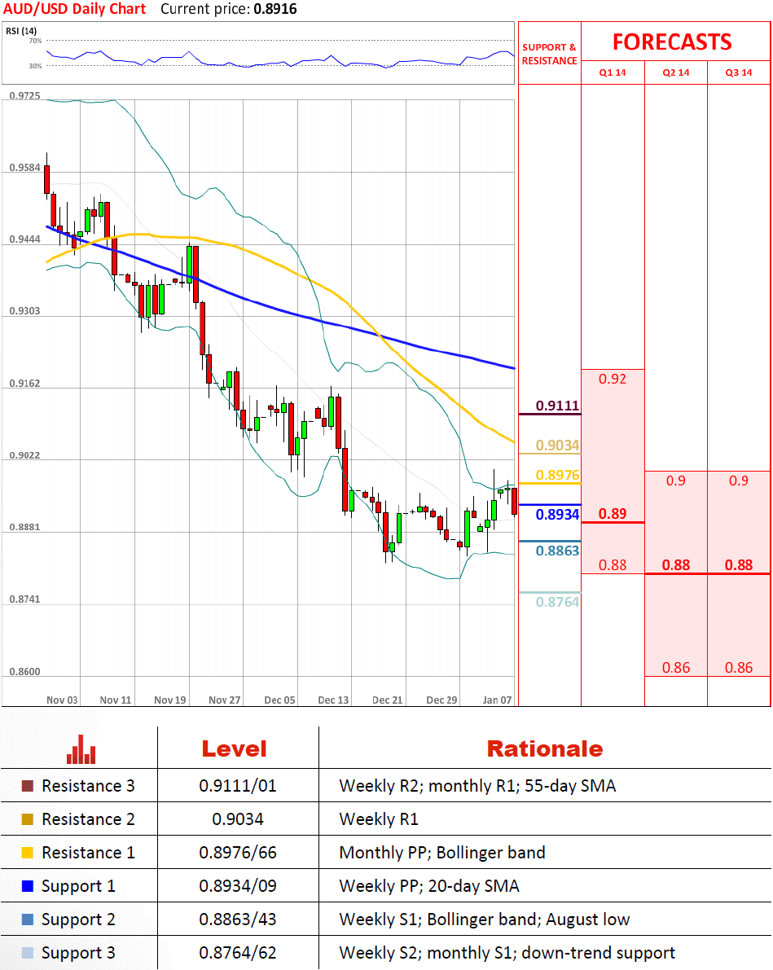This screenshot has width=773, height=970.
Task: Click rationale 'Weekly S1; Bollinger band; August low'
Action: pyautogui.click(x=485, y=920)
